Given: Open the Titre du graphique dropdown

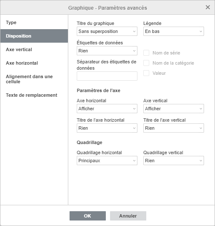Looking at the screenshot, I should tap(107, 31).
